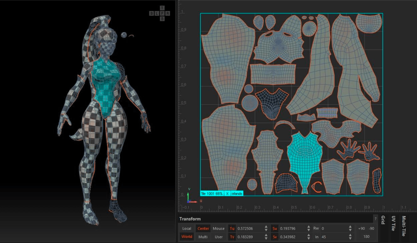
Task: Toggle the Center pivot option
Action: [x=203, y=228]
